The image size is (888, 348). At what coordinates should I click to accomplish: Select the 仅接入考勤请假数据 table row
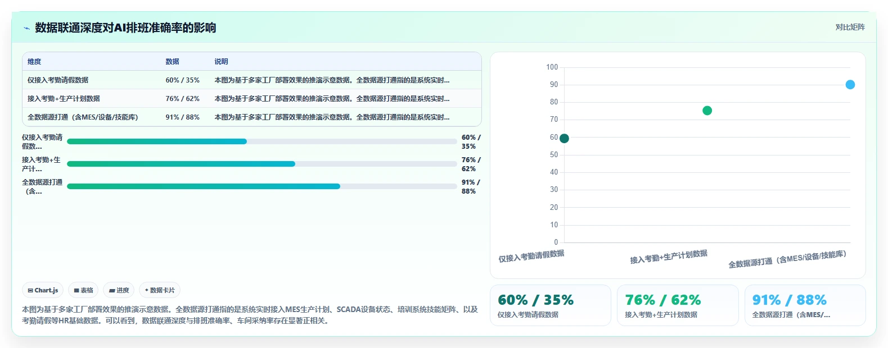click(252, 80)
